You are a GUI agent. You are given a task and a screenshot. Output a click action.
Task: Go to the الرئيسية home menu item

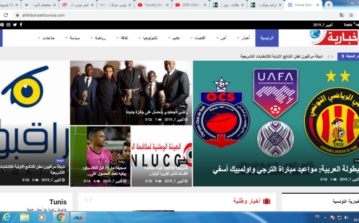[x=267, y=38]
